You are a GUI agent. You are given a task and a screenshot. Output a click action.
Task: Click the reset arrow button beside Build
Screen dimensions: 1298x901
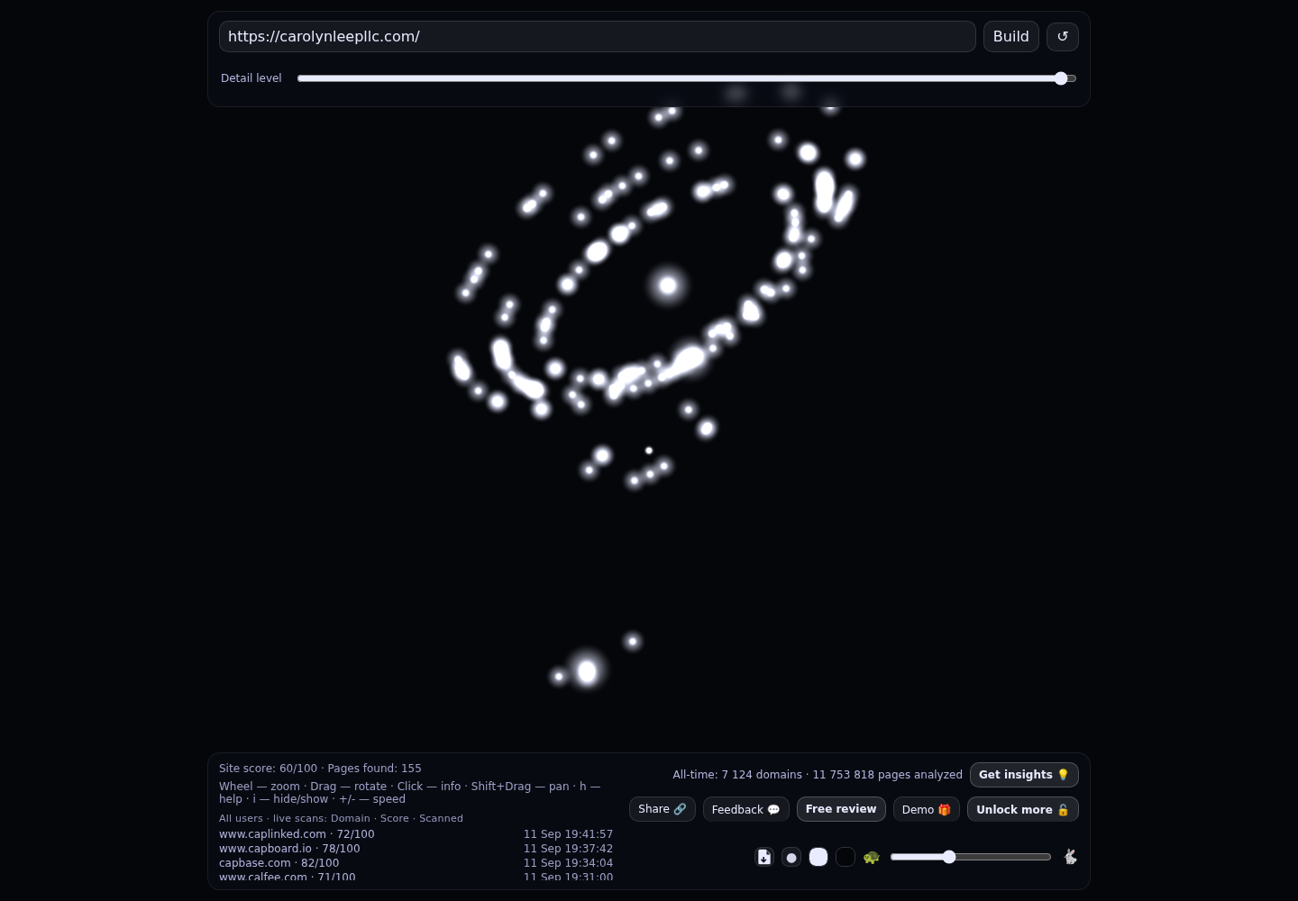[1063, 36]
